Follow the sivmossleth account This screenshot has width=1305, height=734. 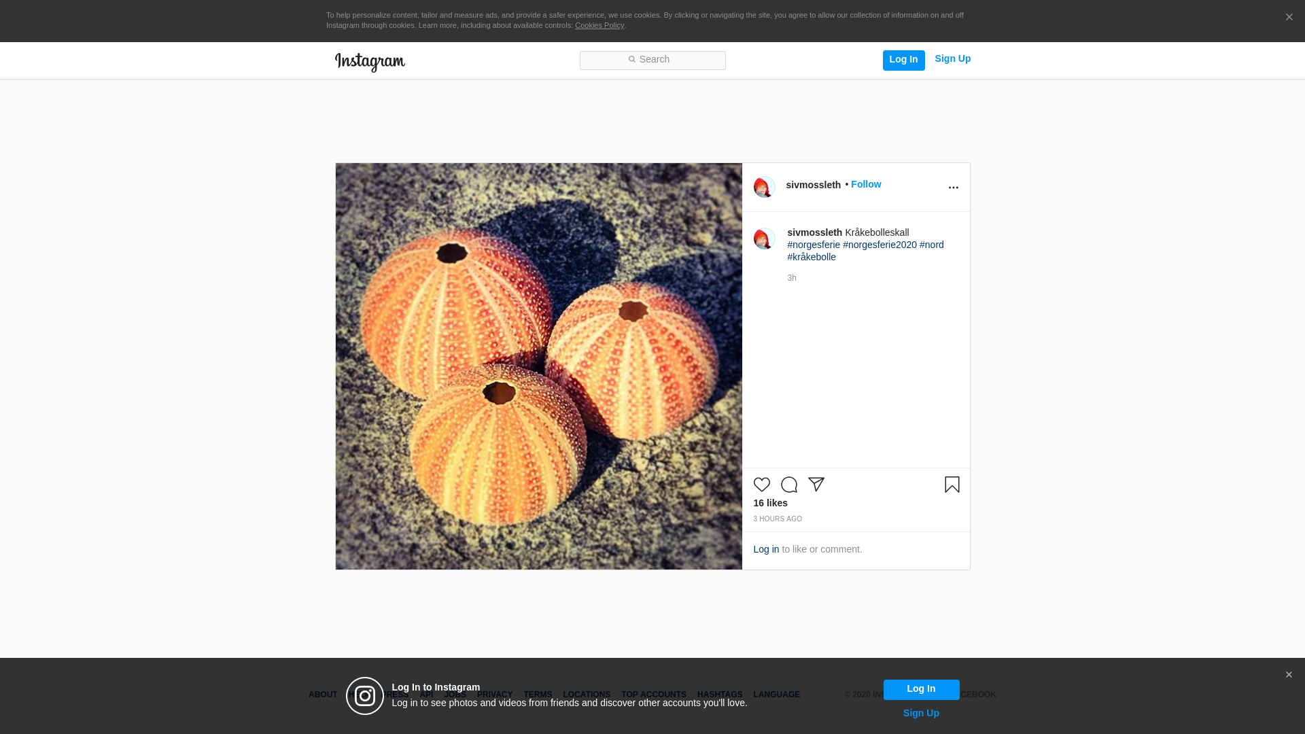coord(865,185)
